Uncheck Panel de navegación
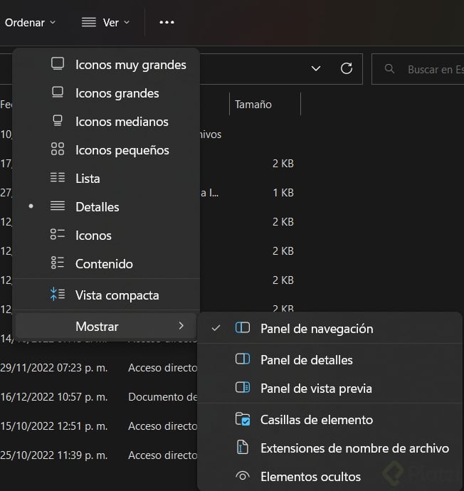Screen dimensions: 464x491 316,328
